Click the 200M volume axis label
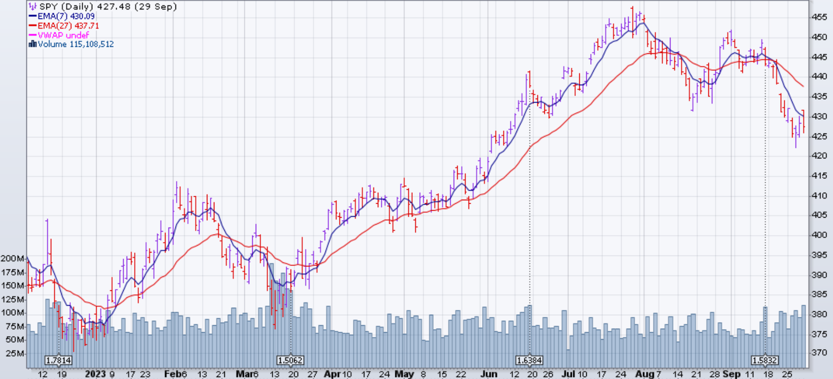Viewport: 833px width, 379px height. (12, 258)
